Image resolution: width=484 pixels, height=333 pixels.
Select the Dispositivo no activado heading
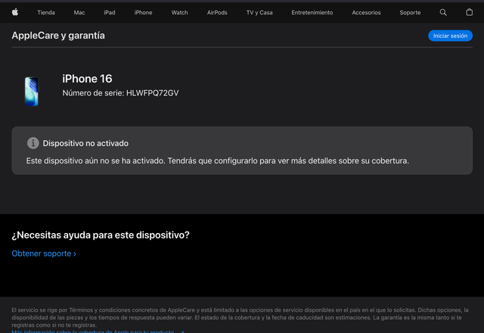pos(85,143)
